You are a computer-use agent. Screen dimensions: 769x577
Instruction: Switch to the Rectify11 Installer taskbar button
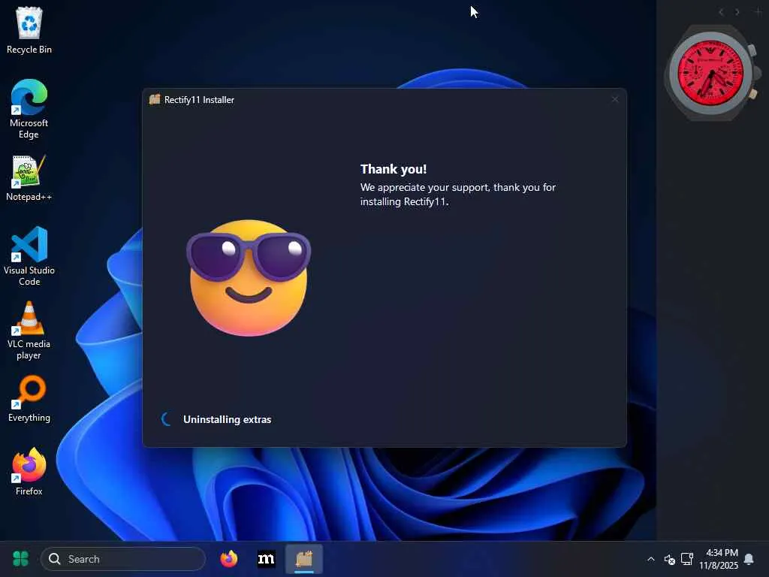(304, 559)
